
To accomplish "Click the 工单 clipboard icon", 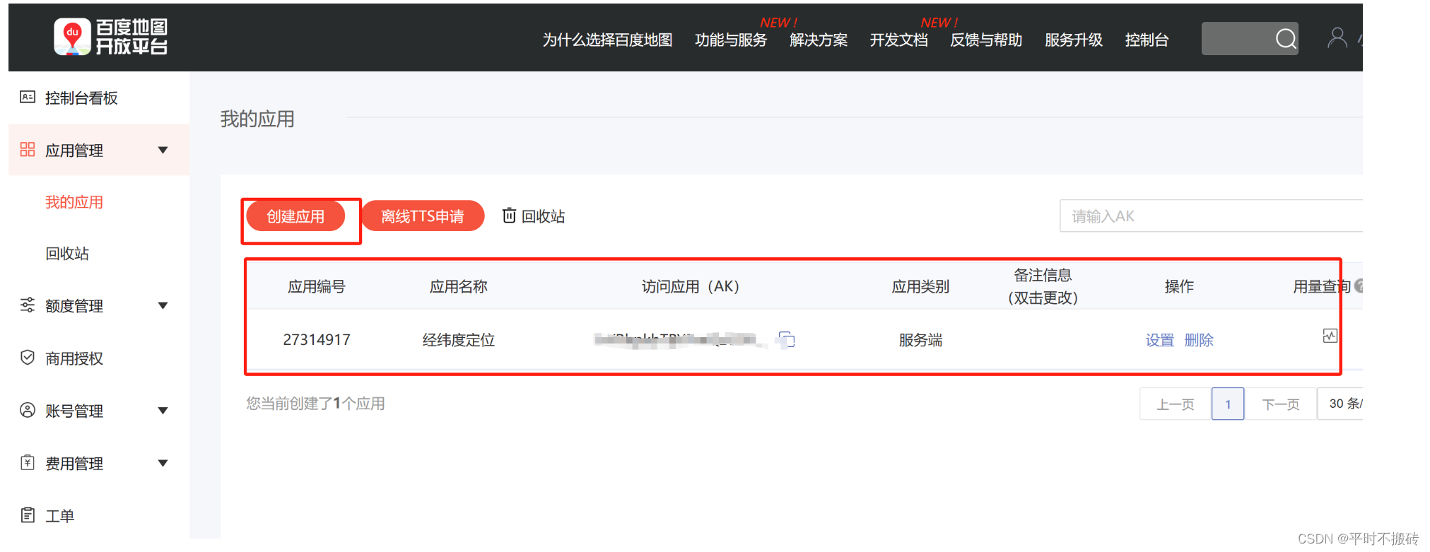I will (28, 515).
